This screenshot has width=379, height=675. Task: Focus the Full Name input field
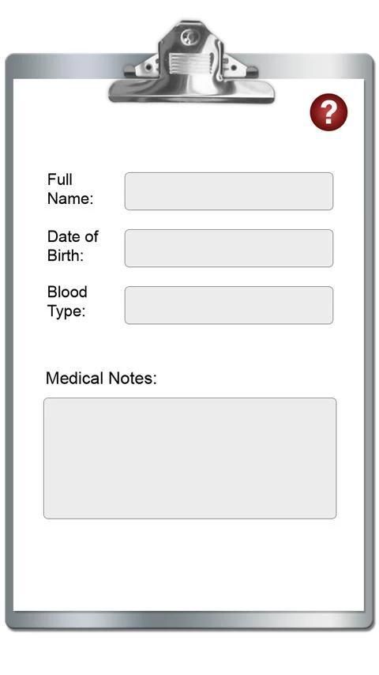tap(229, 191)
